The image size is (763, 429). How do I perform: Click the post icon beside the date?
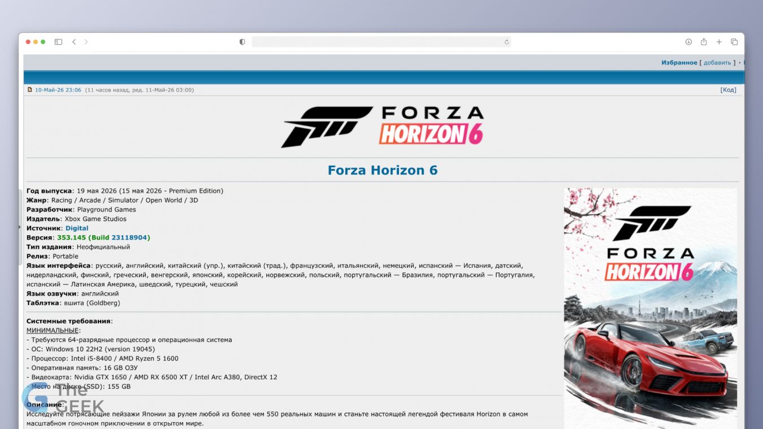point(30,89)
